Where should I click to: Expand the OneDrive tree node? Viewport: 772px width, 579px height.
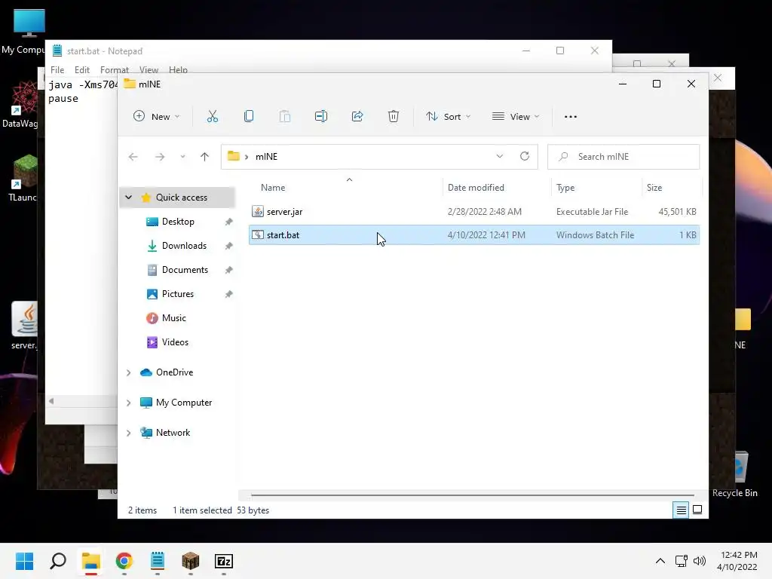128,372
